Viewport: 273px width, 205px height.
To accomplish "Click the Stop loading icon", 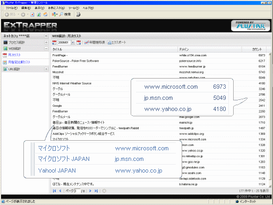I will (32, 14).
